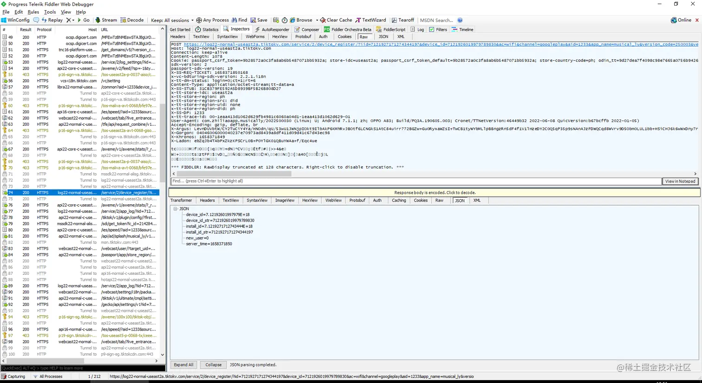Image resolution: width=702 pixels, height=383 pixels.
Task: Open the Tools menu
Action: (x=50, y=12)
